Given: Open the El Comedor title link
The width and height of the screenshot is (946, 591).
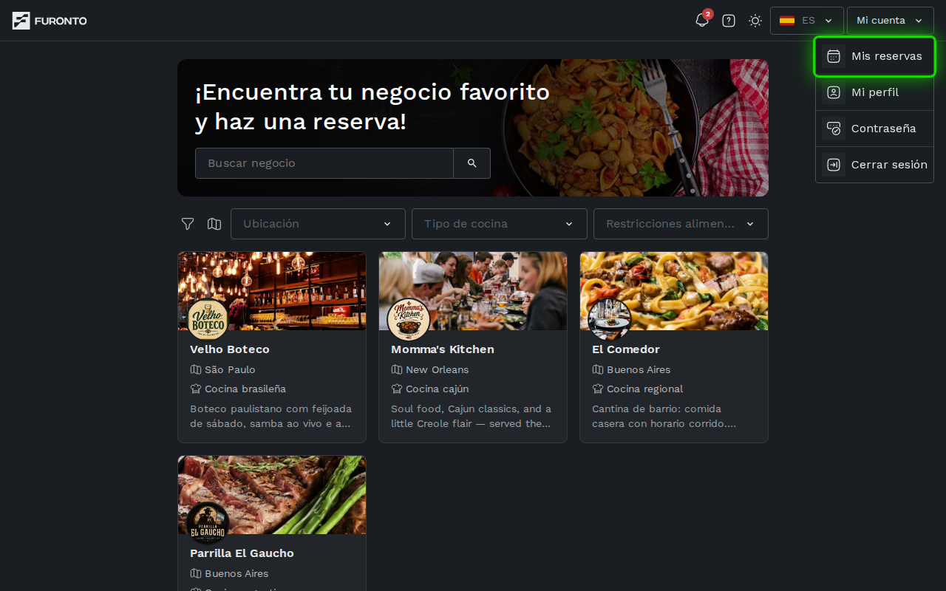Looking at the screenshot, I should coord(626,349).
